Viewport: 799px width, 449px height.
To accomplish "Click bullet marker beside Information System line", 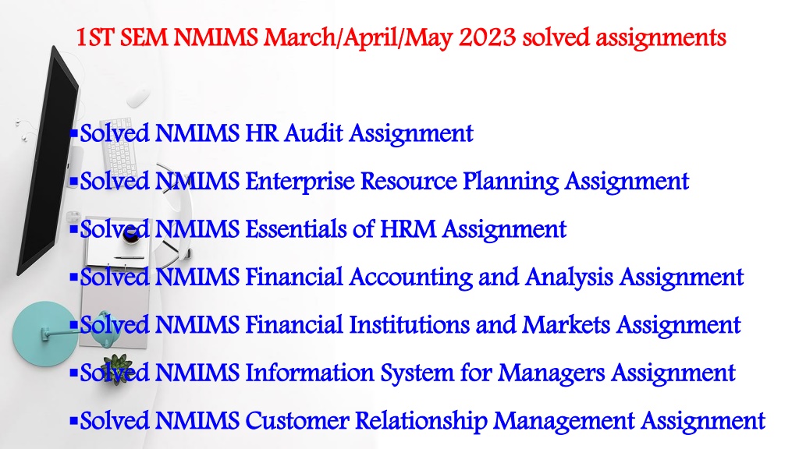I will 73,373.
